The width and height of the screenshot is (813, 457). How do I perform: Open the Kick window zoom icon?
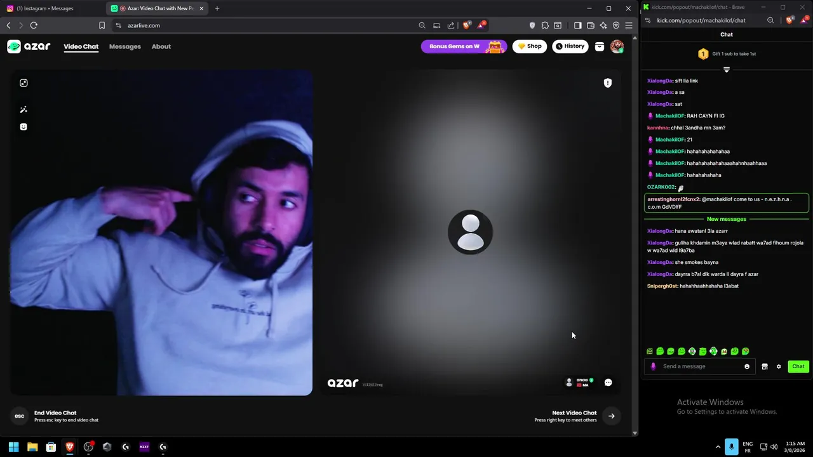(770, 20)
